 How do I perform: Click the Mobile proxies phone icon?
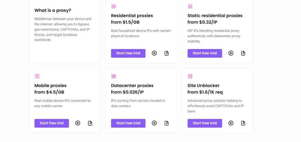pyautogui.click(x=37, y=76)
